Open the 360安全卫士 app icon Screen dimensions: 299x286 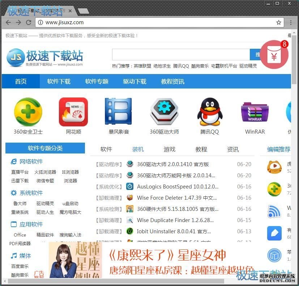(28, 112)
